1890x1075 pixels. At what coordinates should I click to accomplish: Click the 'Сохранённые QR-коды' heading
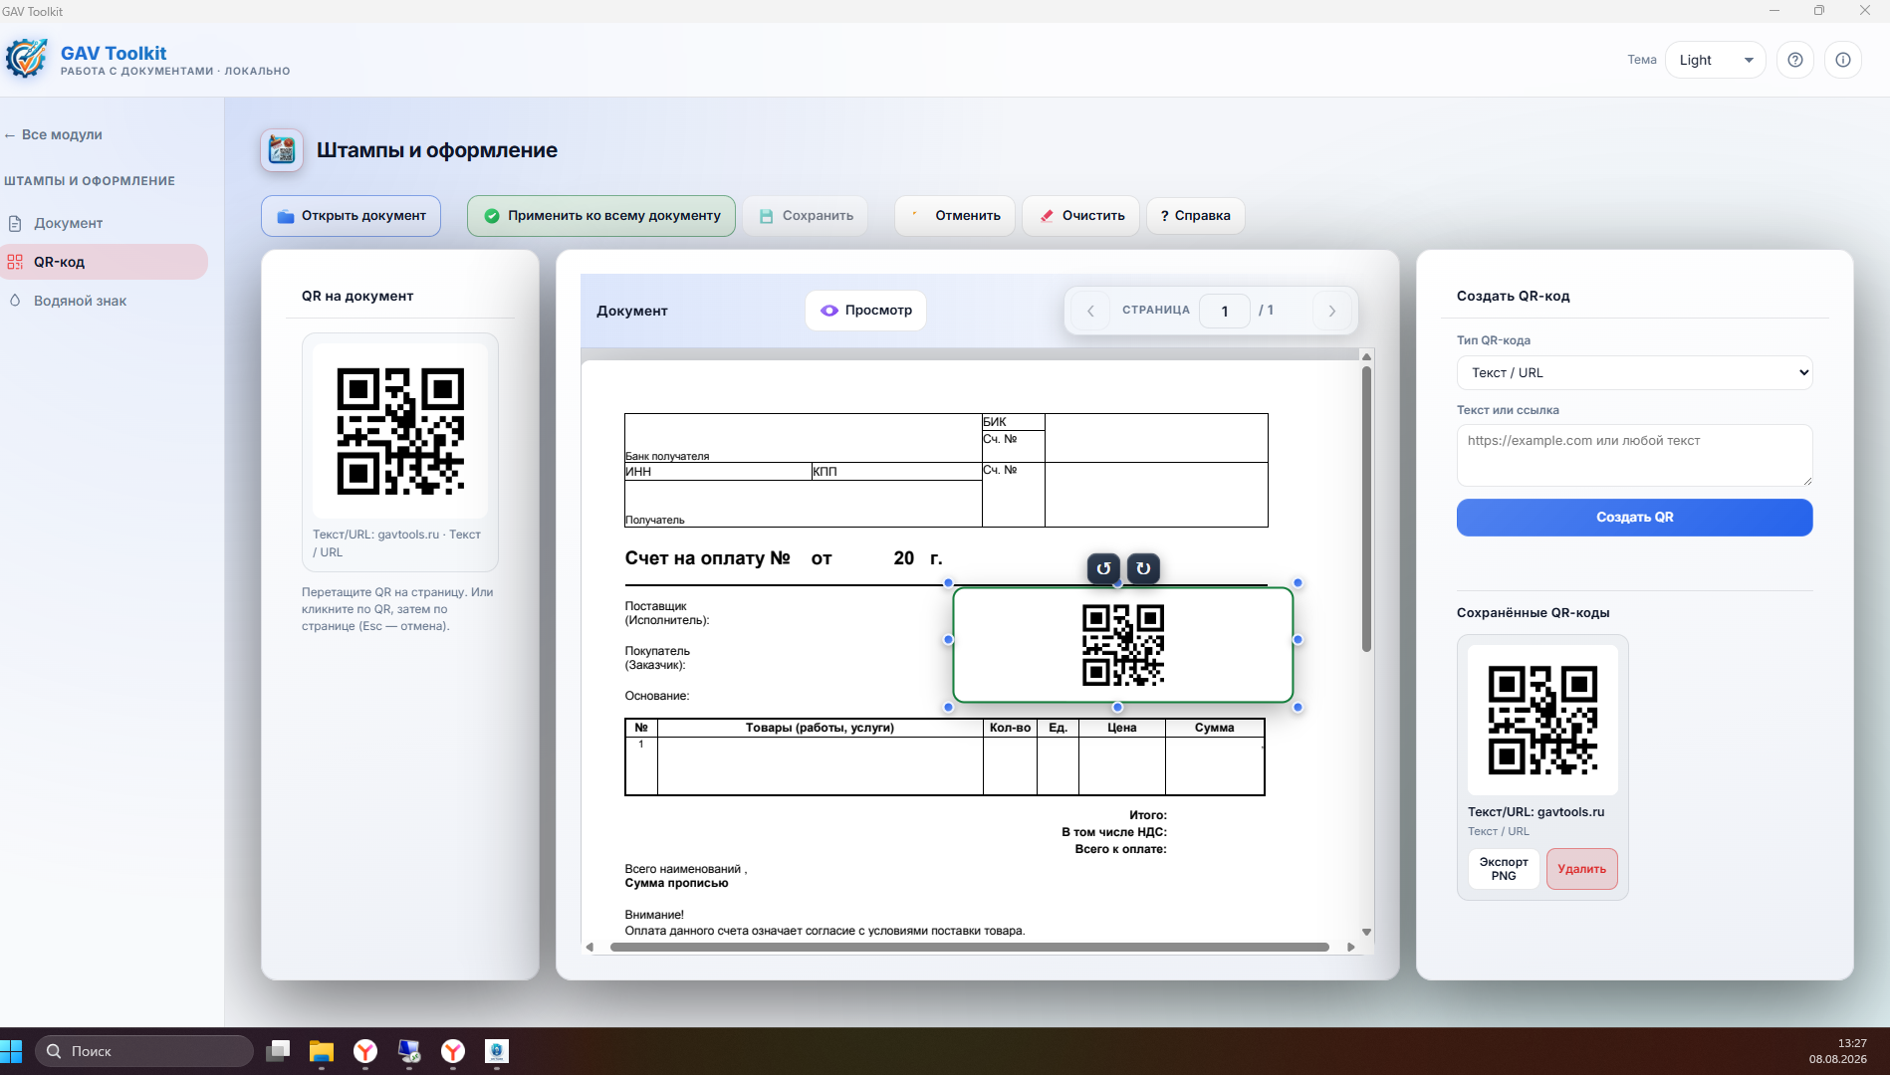click(1534, 613)
